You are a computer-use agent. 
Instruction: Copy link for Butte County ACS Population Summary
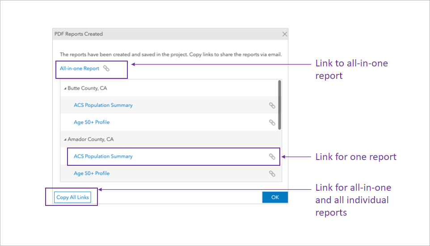272,106
